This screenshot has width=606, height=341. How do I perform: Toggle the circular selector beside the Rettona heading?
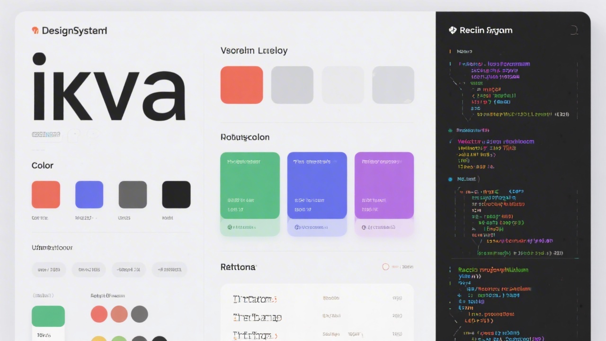pos(386,267)
